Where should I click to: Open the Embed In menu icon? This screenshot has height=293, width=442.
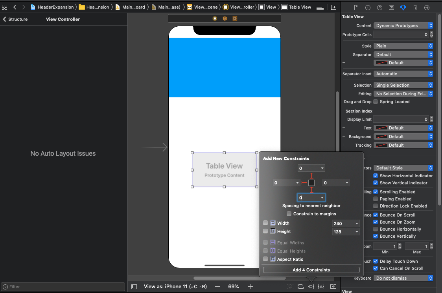300,287
